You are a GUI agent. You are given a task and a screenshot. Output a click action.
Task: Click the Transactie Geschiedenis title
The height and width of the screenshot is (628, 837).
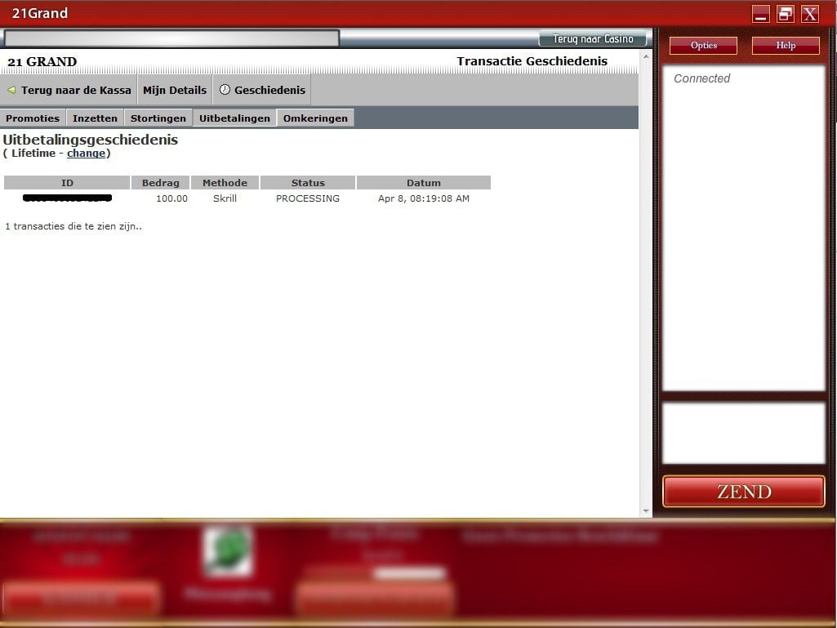(x=532, y=61)
